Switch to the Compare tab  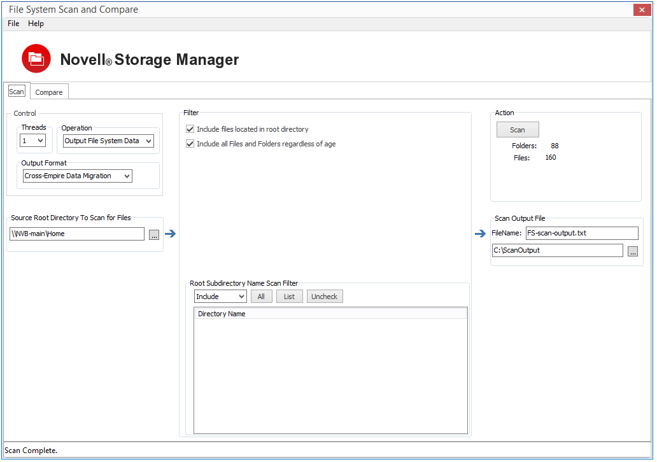pos(49,92)
